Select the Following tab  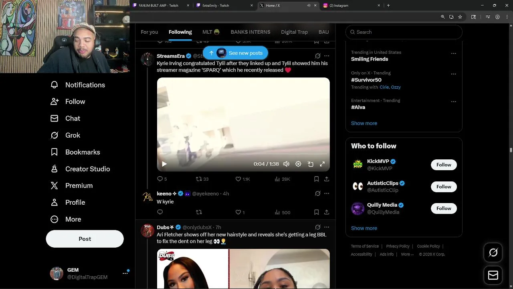pos(180,32)
